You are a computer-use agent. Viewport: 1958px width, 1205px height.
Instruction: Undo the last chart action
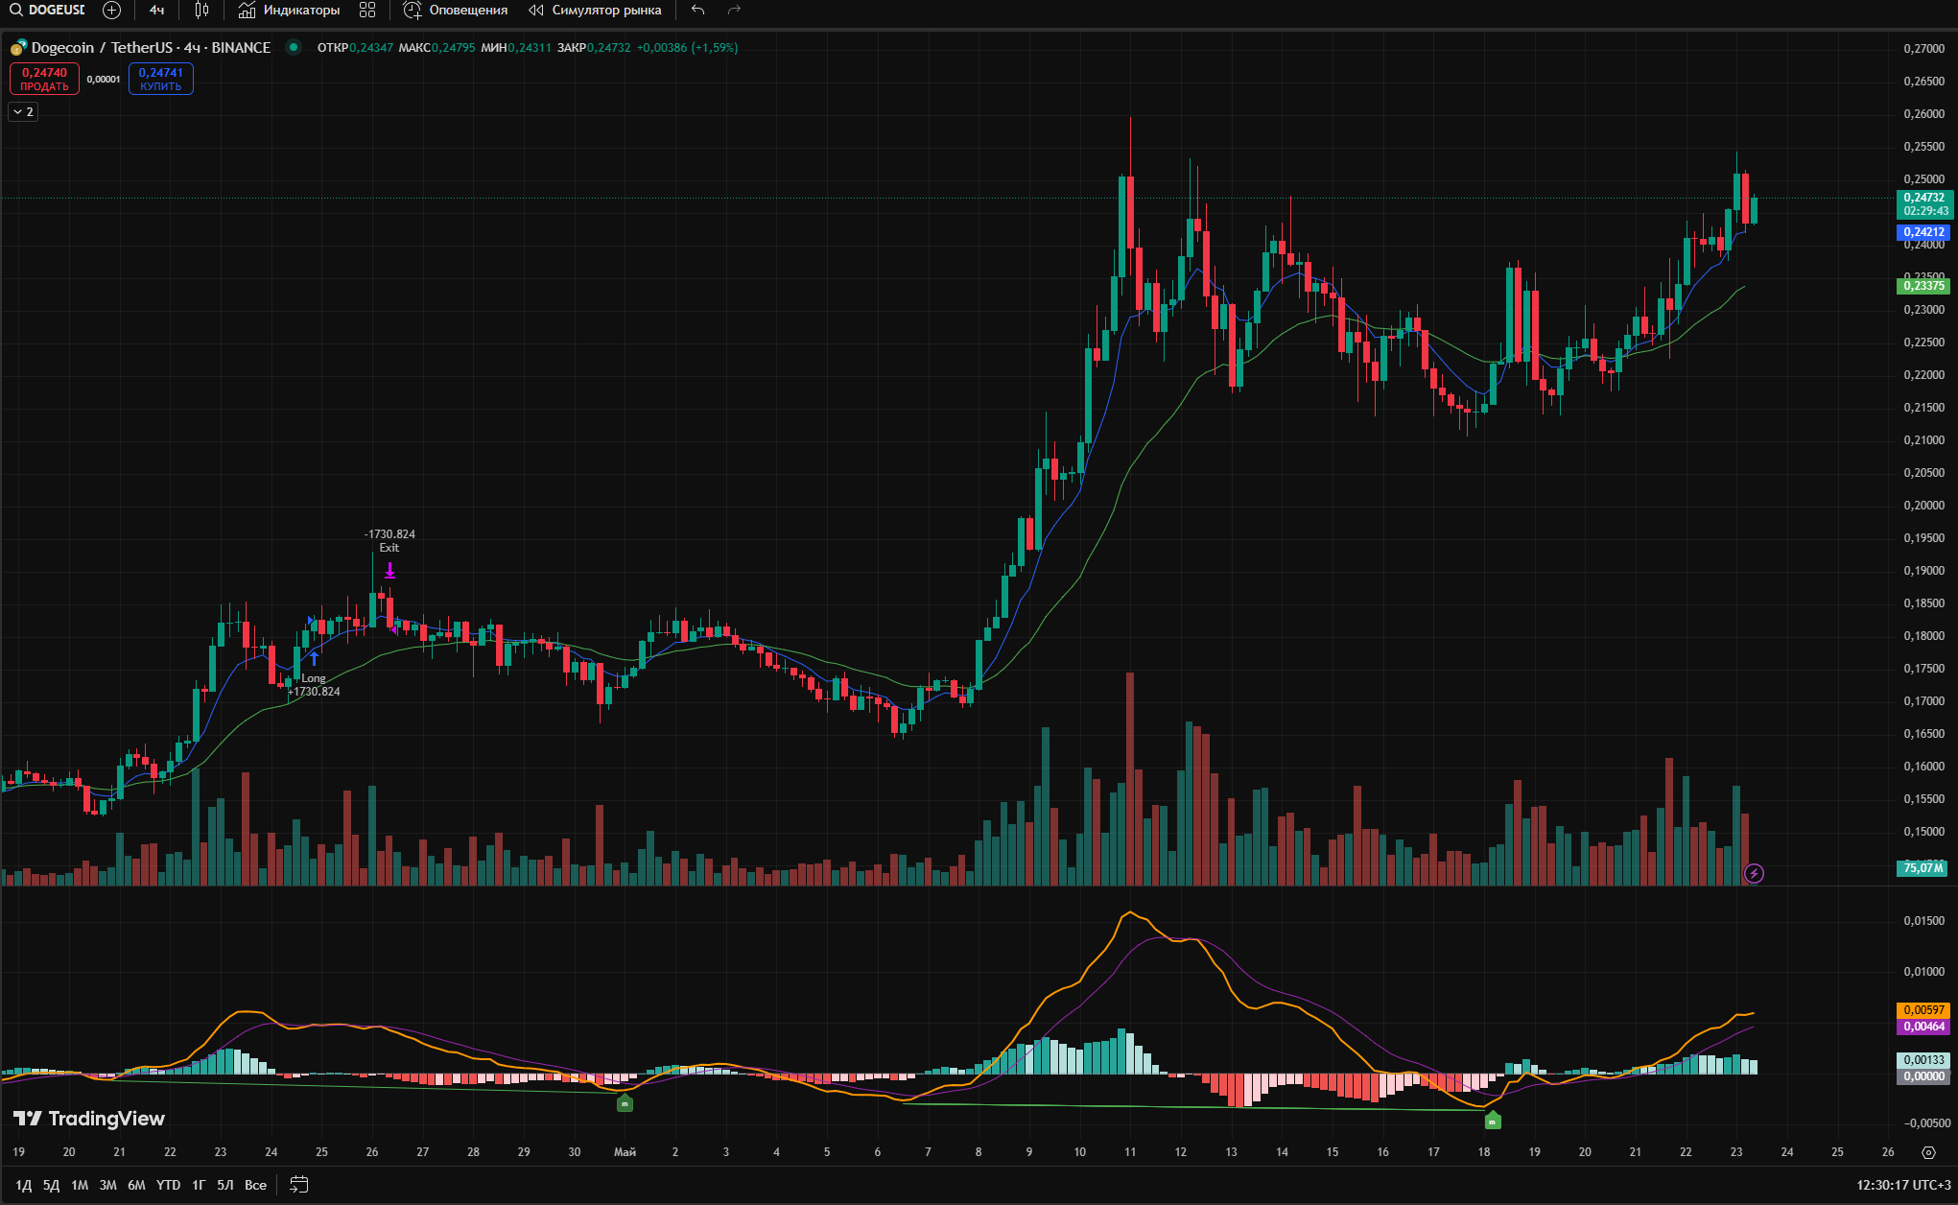click(697, 11)
